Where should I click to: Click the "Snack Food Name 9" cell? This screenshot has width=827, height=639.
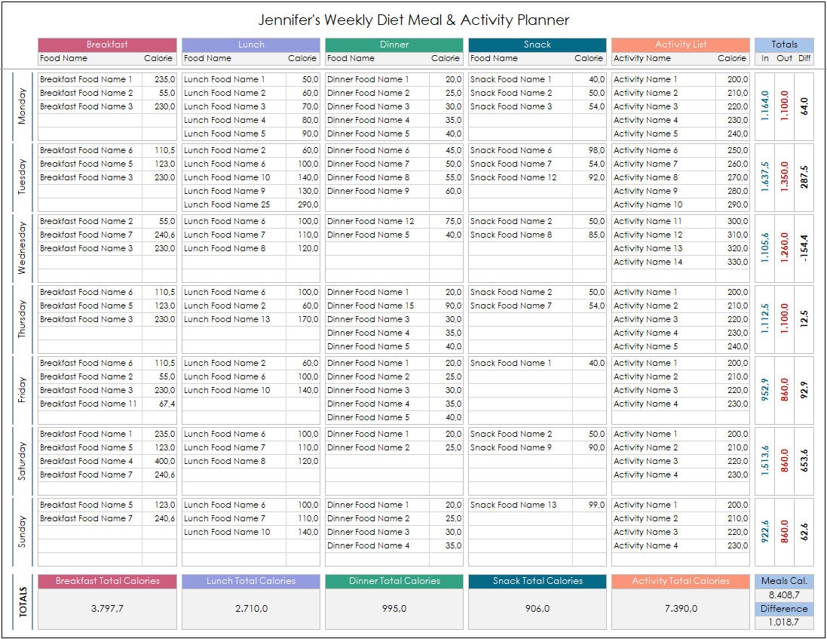click(x=520, y=447)
